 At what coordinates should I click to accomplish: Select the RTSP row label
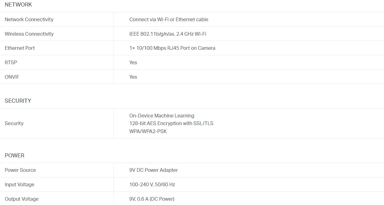[x=11, y=62]
